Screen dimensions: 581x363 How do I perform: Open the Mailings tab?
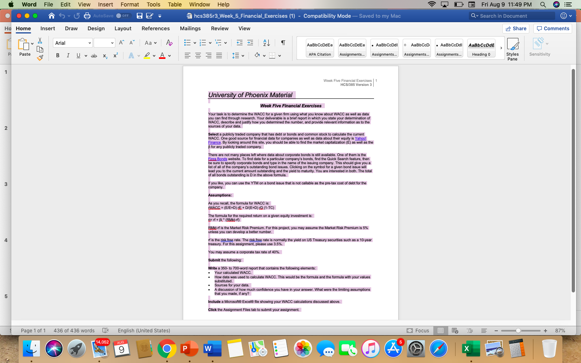point(190,28)
